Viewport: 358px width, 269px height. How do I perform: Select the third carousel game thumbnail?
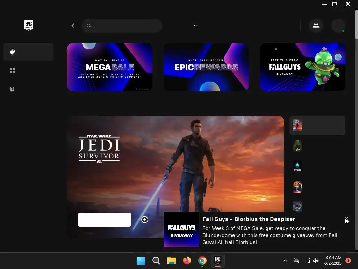[297, 166]
